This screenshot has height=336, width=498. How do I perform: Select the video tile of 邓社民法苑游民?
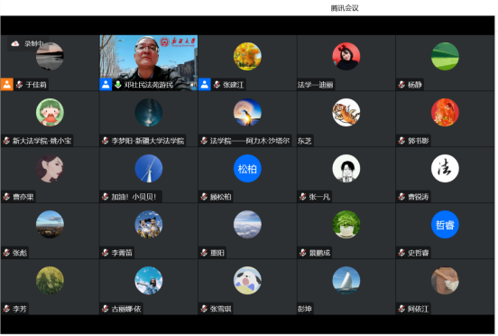pos(149,63)
